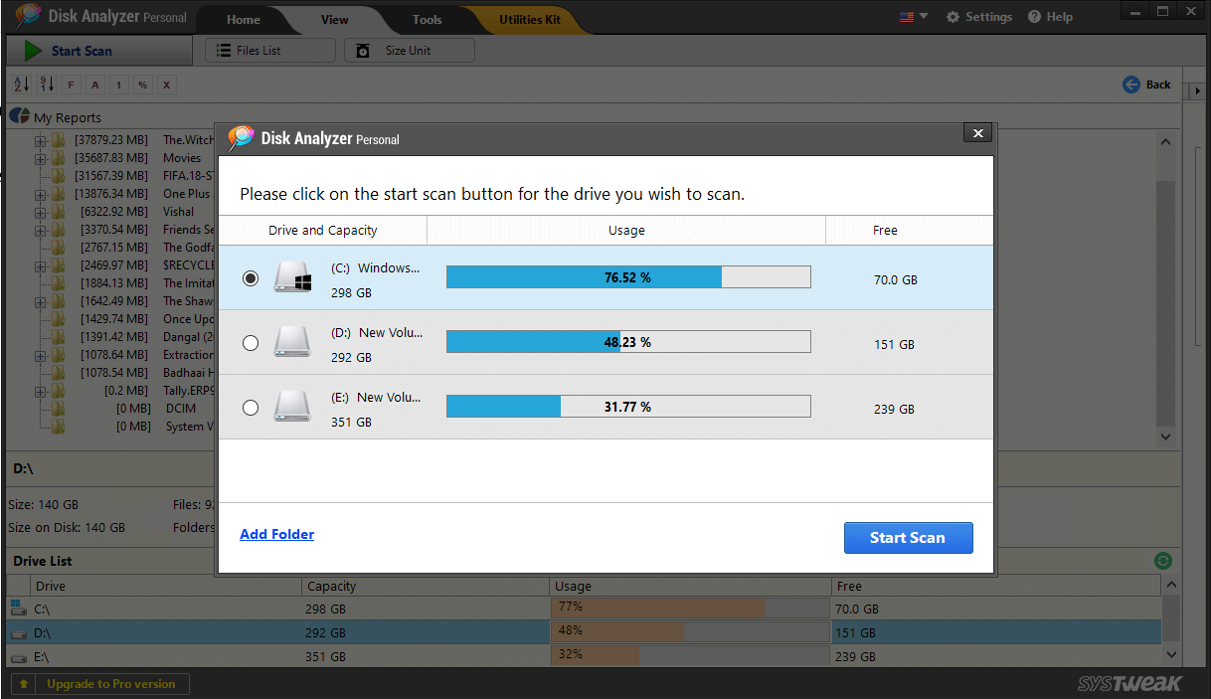Expand the Movies folder in My Reports

click(41, 158)
